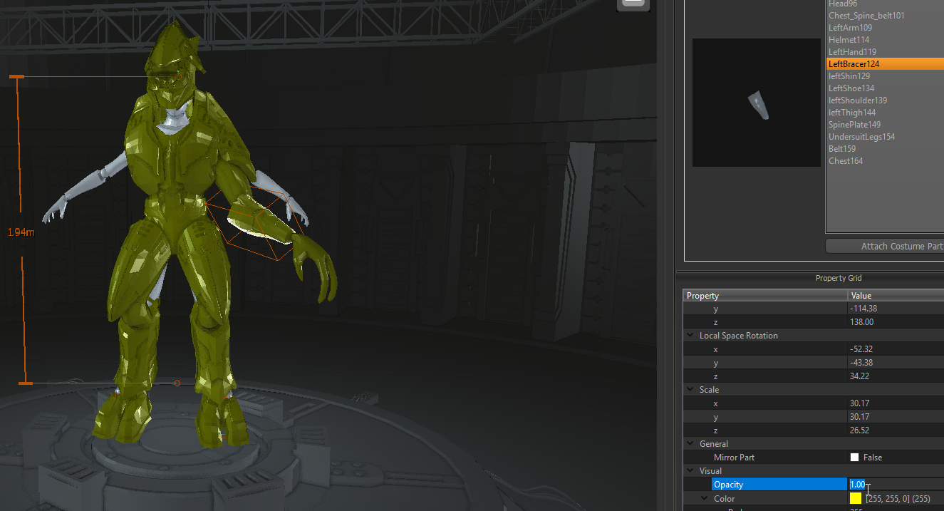Click the Mirror Part label

734,458
